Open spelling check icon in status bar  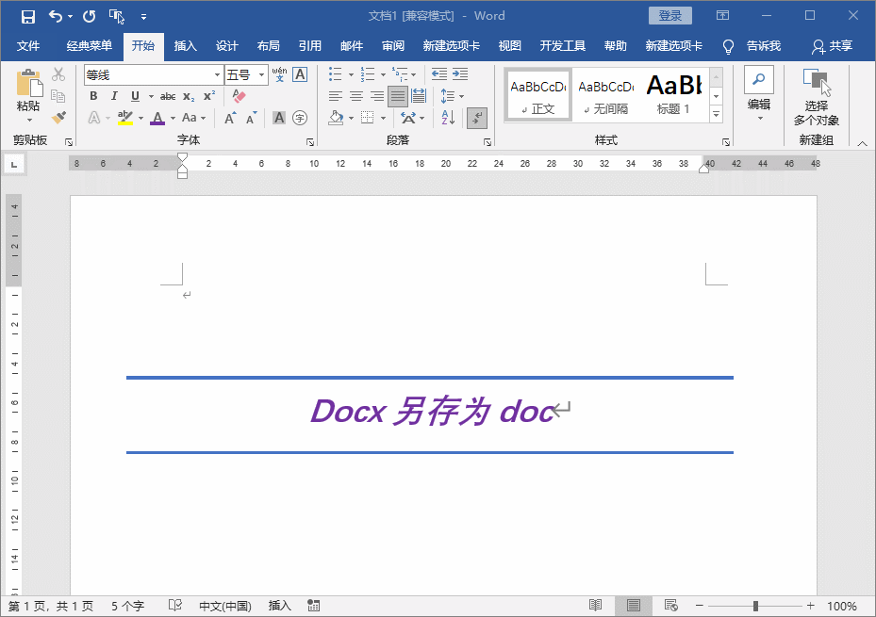[x=174, y=606]
